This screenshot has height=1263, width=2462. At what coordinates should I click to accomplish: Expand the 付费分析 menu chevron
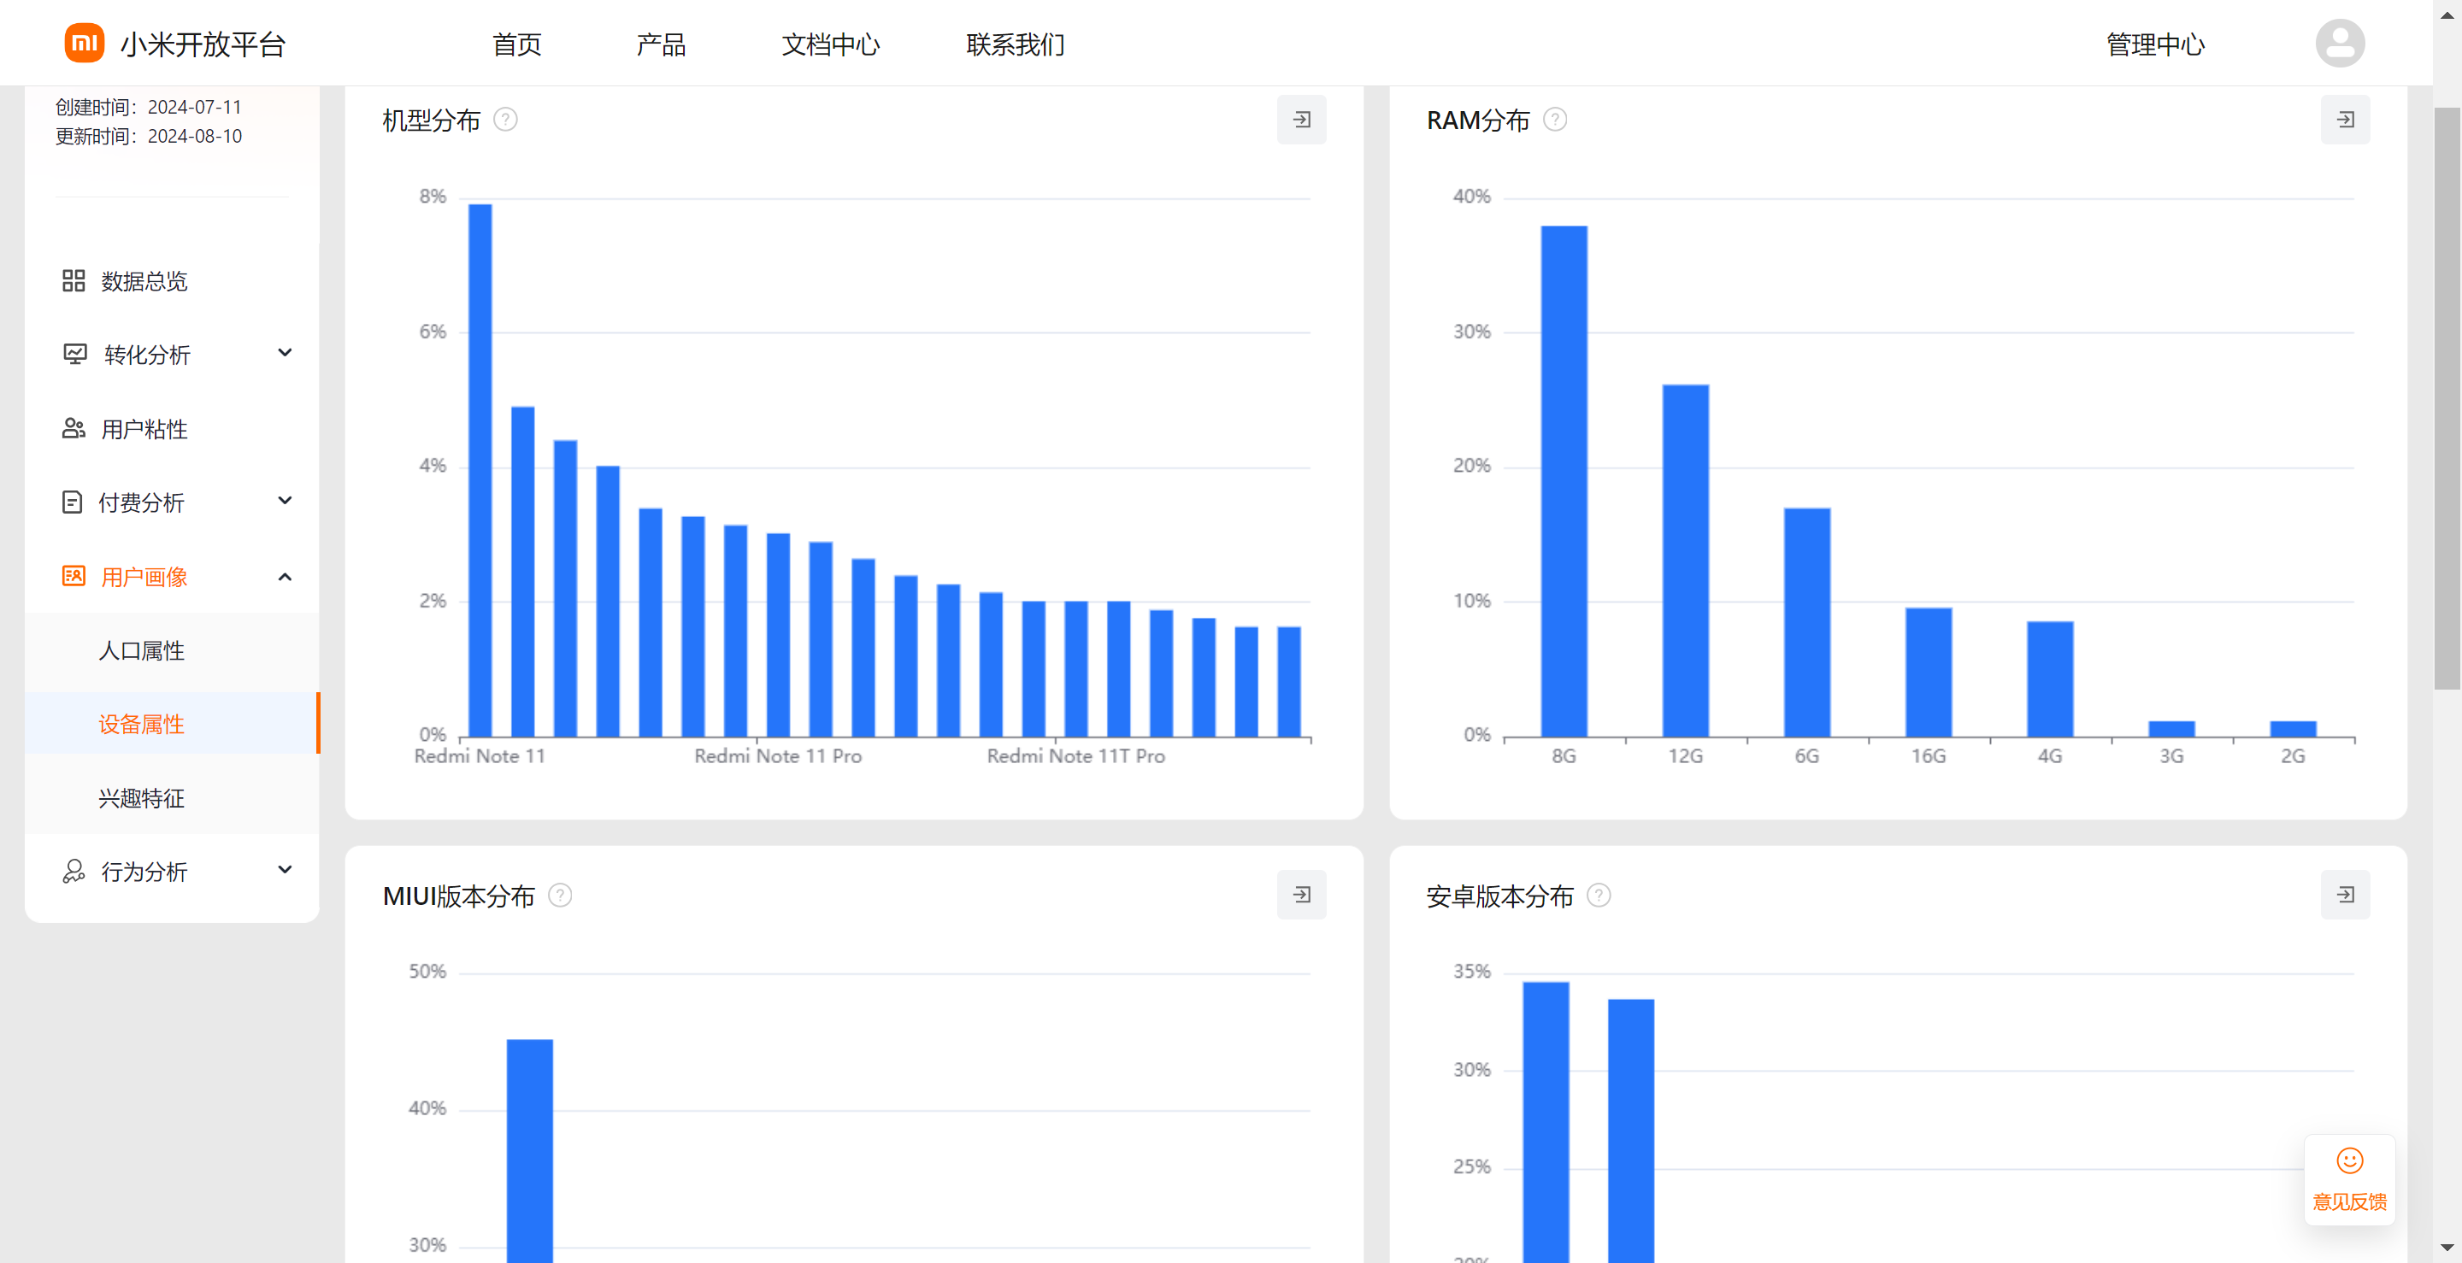pyautogui.click(x=285, y=501)
